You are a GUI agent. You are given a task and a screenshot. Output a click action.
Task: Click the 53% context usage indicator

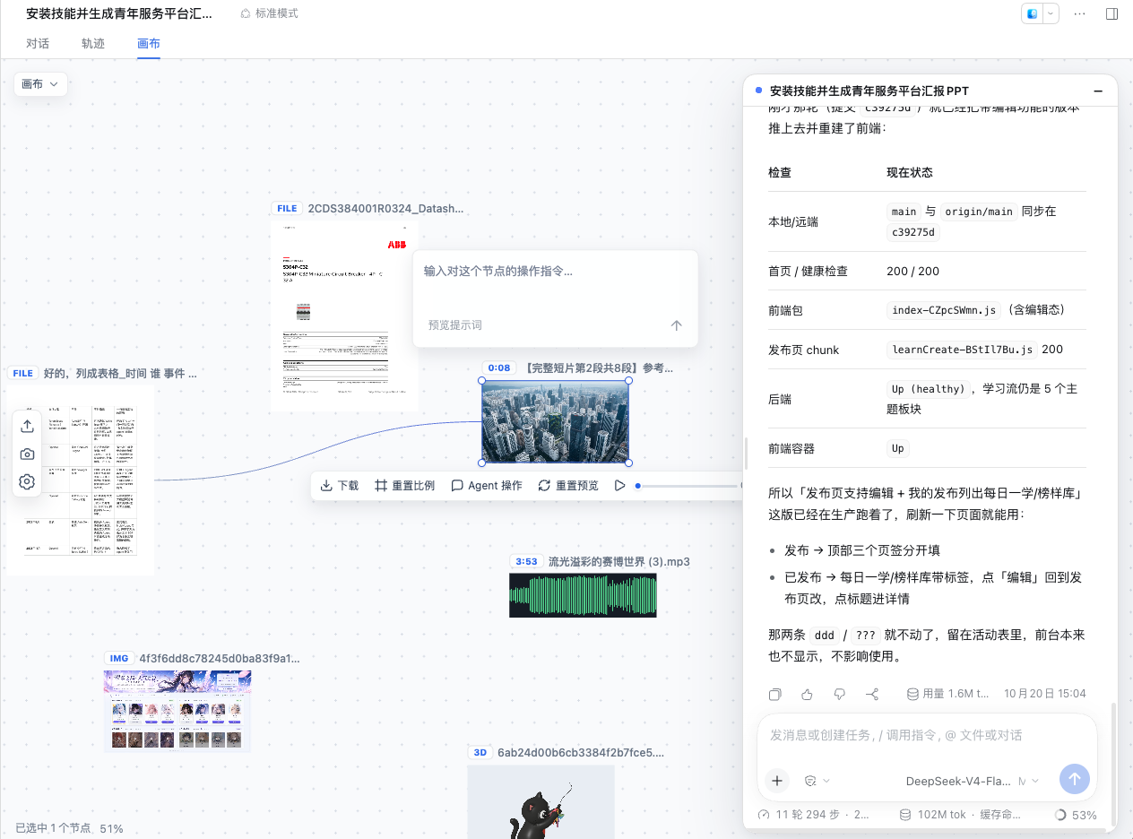pos(1077,815)
